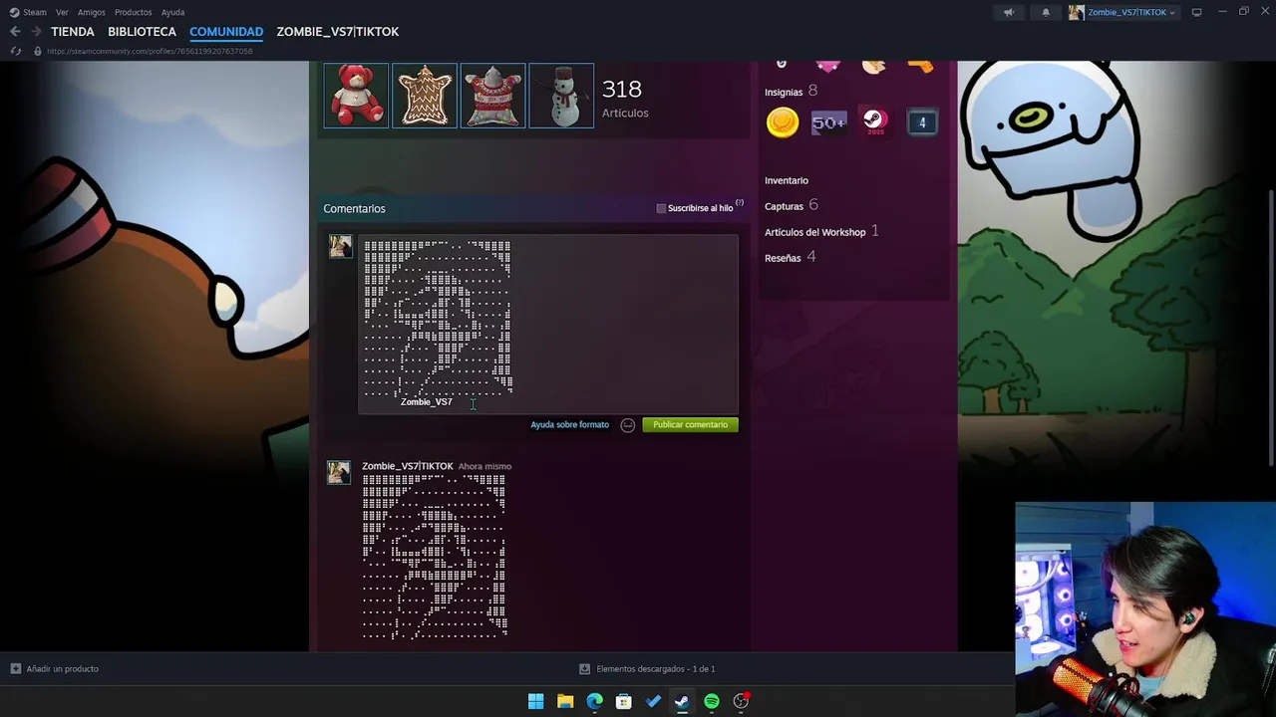Click the red winter sweater inventory item
This screenshot has width=1276, height=717.
[x=492, y=96]
